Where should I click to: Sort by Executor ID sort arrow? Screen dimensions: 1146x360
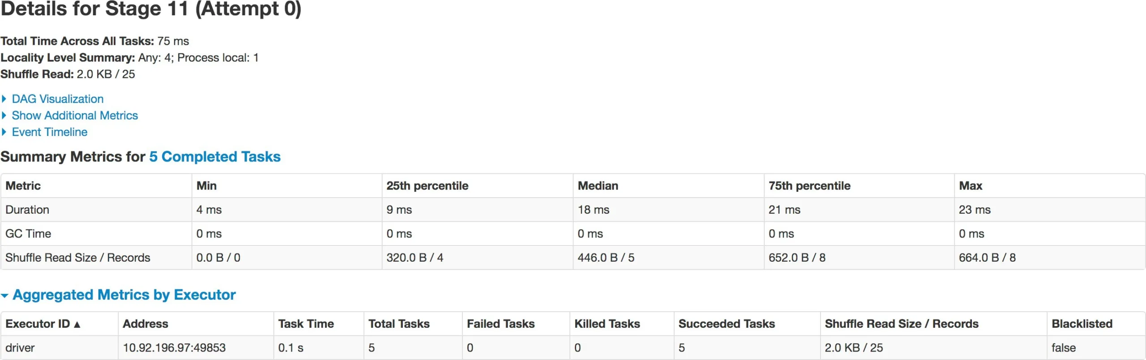(77, 324)
